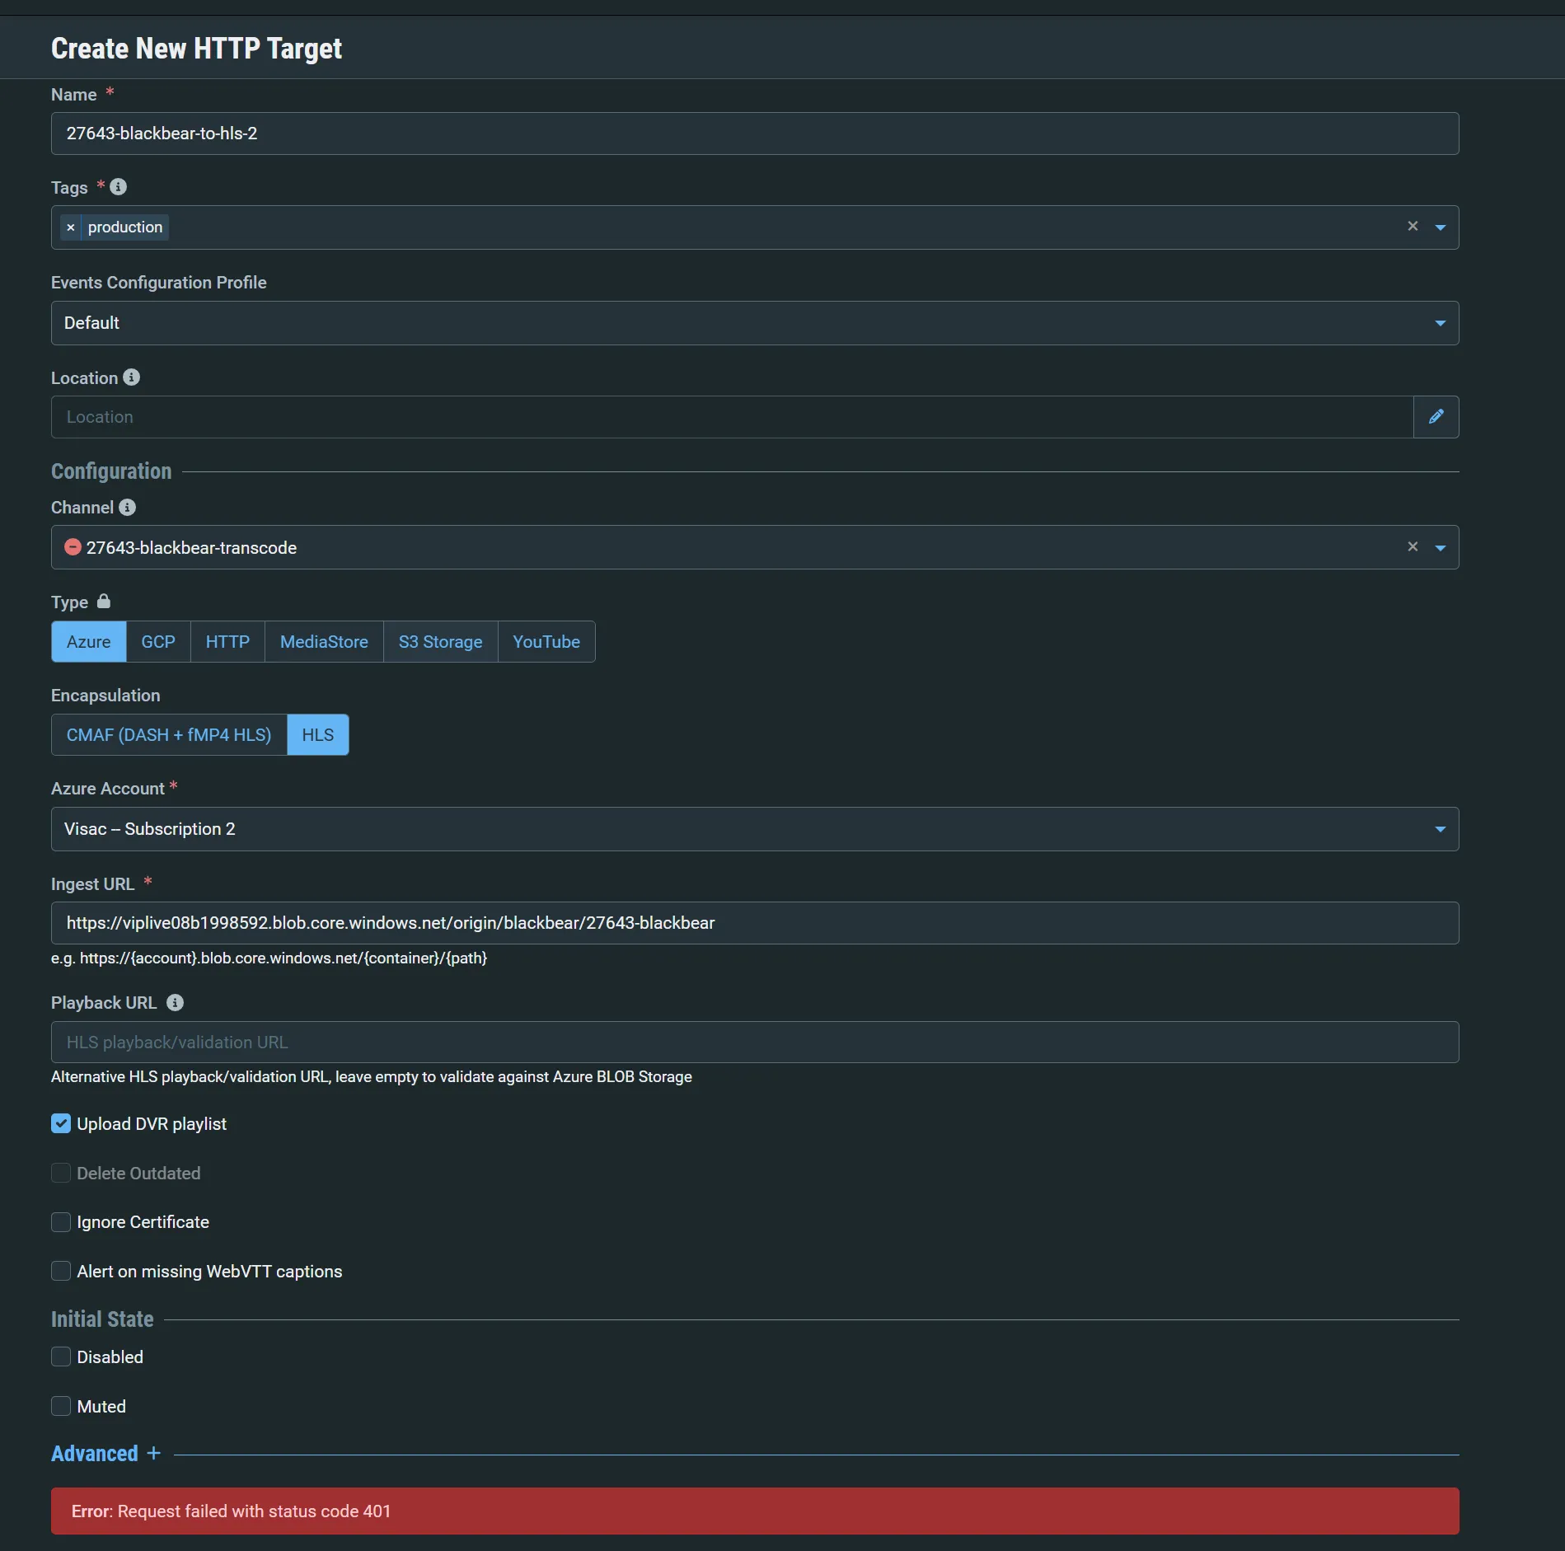Check the Disabled initial state box
1565x1551 pixels.
tap(61, 1357)
